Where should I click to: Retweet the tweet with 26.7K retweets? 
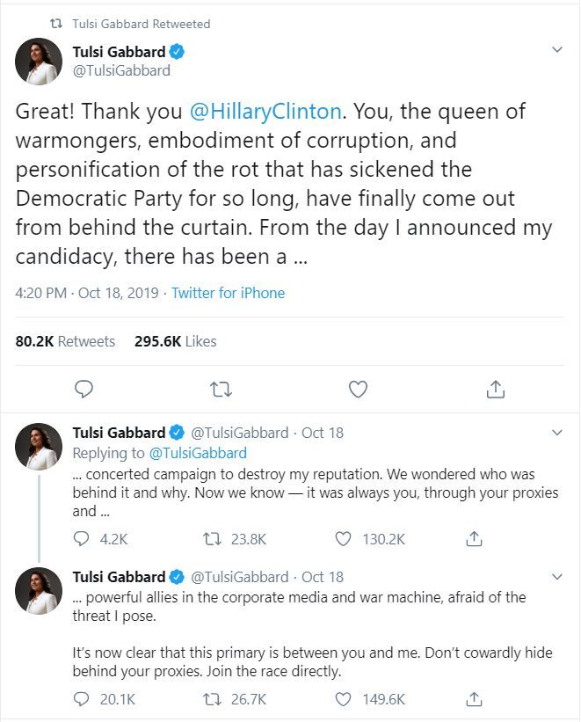pos(213,699)
